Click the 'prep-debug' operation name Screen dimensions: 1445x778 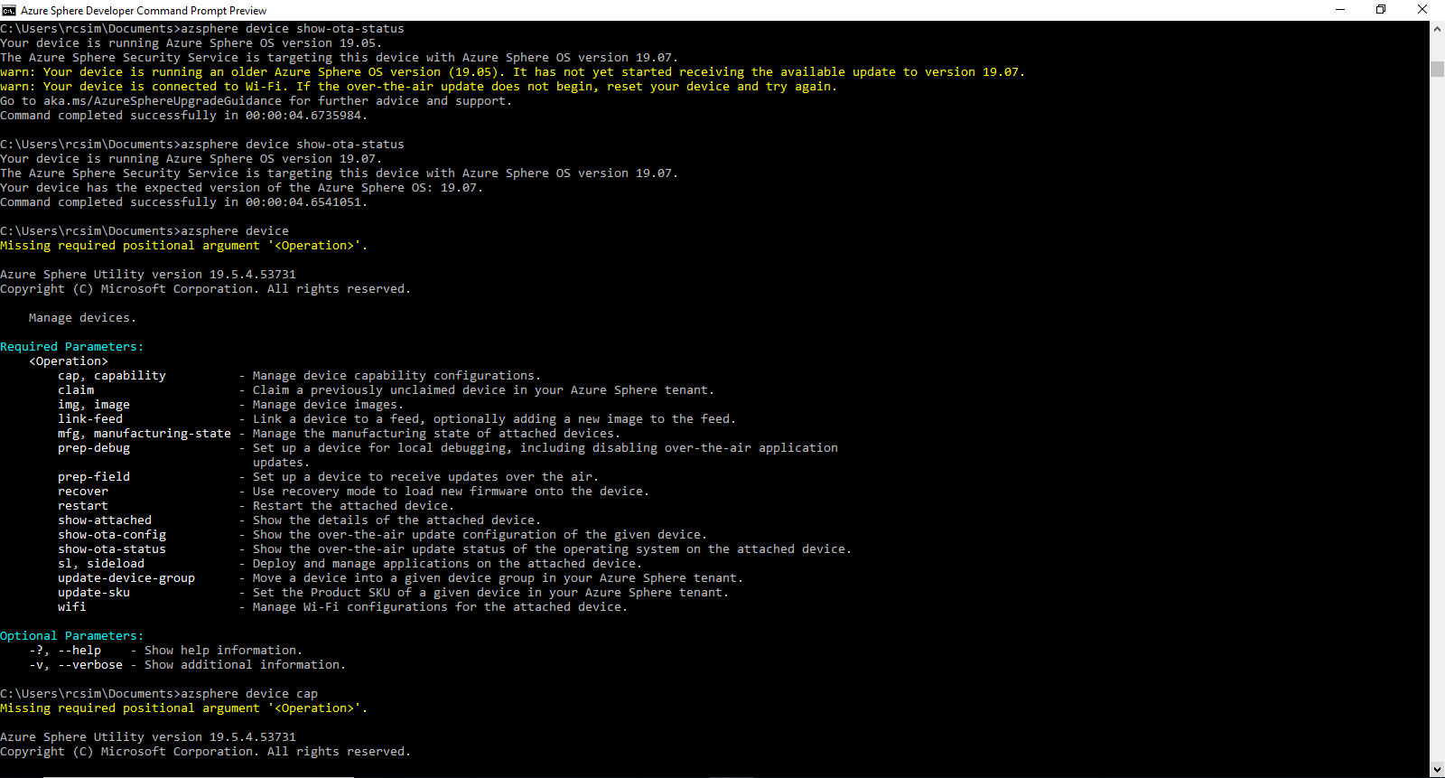pyautogui.click(x=94, y=448)
